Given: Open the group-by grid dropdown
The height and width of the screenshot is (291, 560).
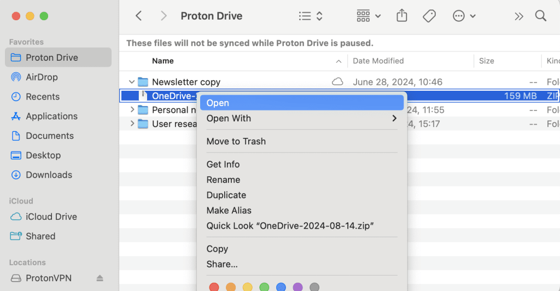Looking at the screenshot, I should coord(369,16).
